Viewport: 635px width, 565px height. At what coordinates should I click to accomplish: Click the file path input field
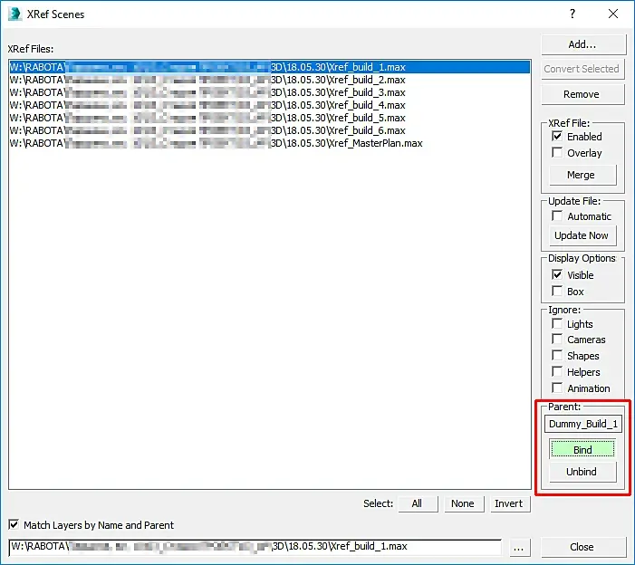tap(255, 547)
